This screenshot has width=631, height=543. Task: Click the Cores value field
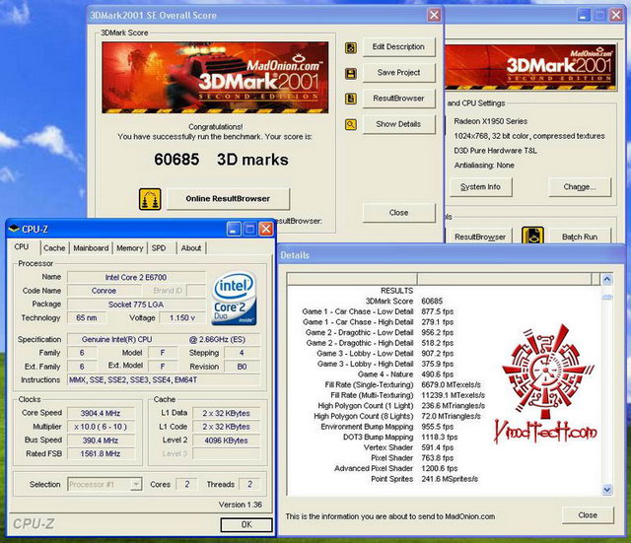coord(187,484)
